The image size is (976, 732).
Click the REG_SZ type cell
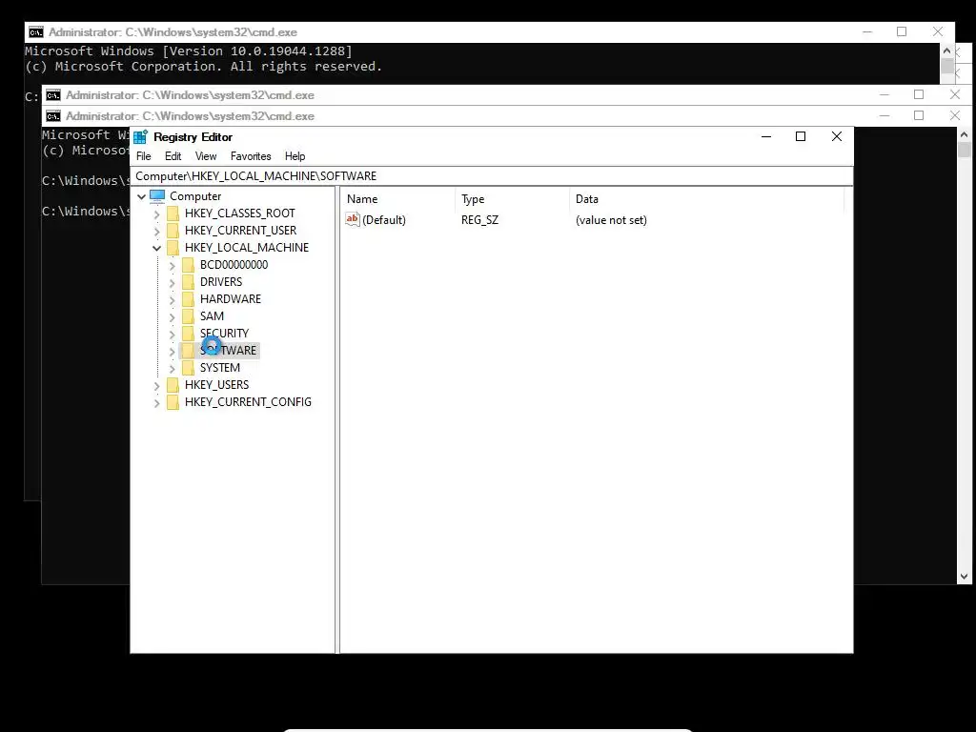[x=480, y=220]
